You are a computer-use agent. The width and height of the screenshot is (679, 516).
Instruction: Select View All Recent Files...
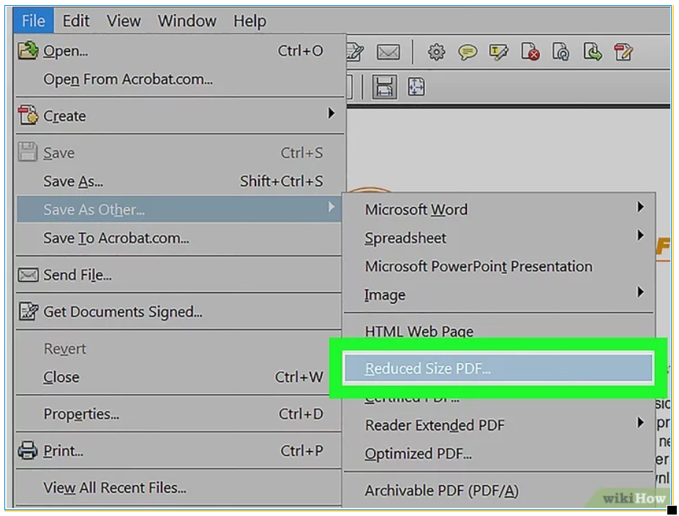tap(179, 488)
